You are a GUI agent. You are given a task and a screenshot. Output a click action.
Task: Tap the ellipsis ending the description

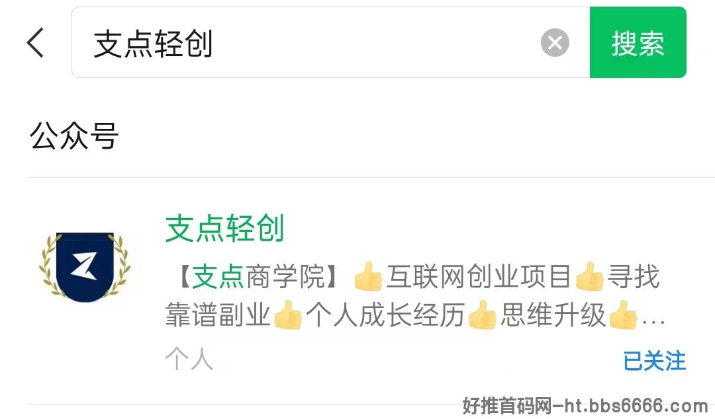click(653, 322)
